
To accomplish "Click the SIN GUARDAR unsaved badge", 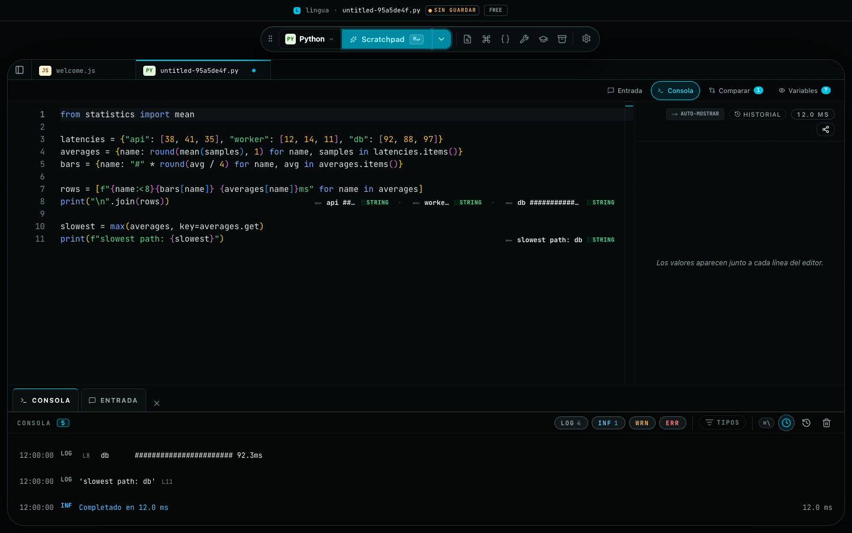I will (453, 10).
